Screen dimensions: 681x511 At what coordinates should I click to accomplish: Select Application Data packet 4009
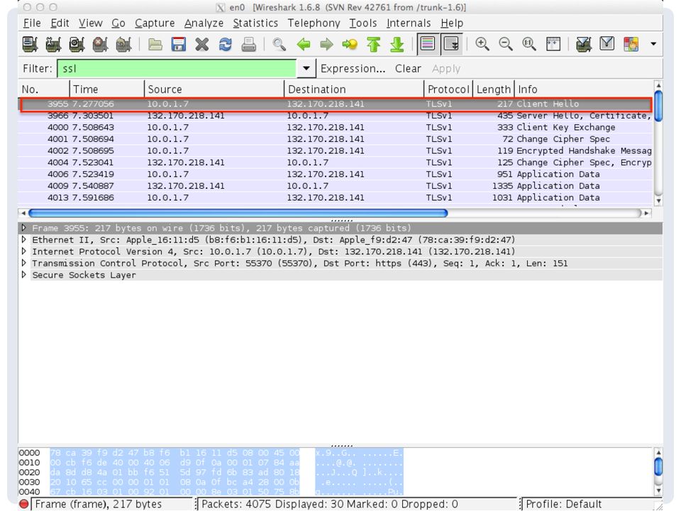(x=336, y=186)
